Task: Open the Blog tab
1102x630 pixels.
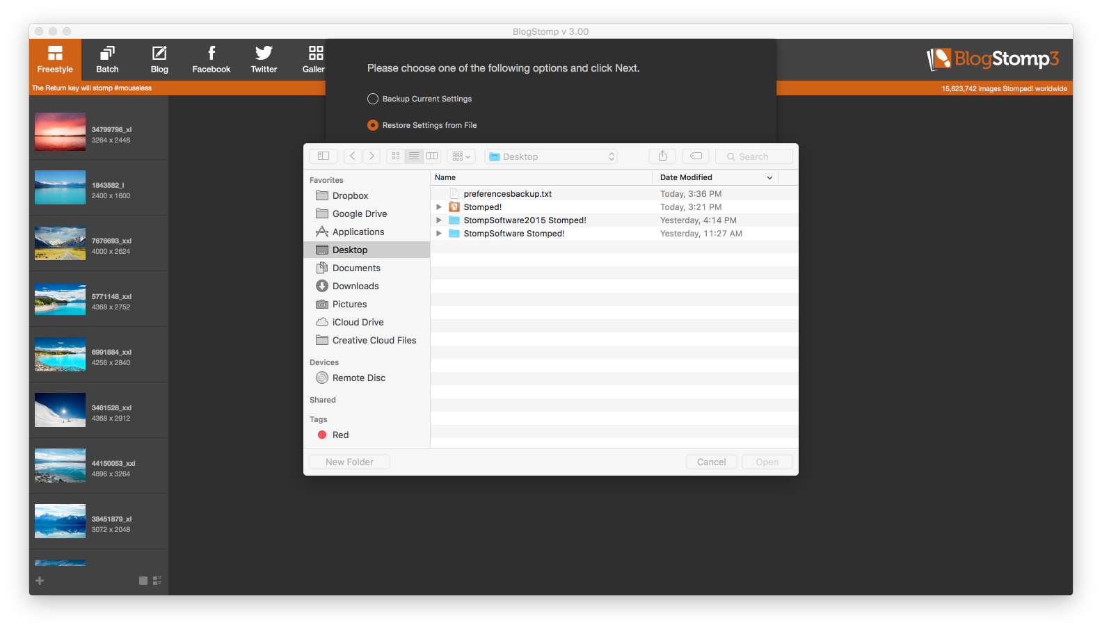Action: [x=159, y=60]
